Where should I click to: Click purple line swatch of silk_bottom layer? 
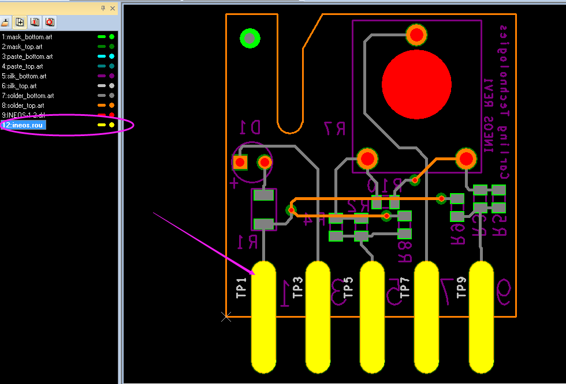[102, 76]
